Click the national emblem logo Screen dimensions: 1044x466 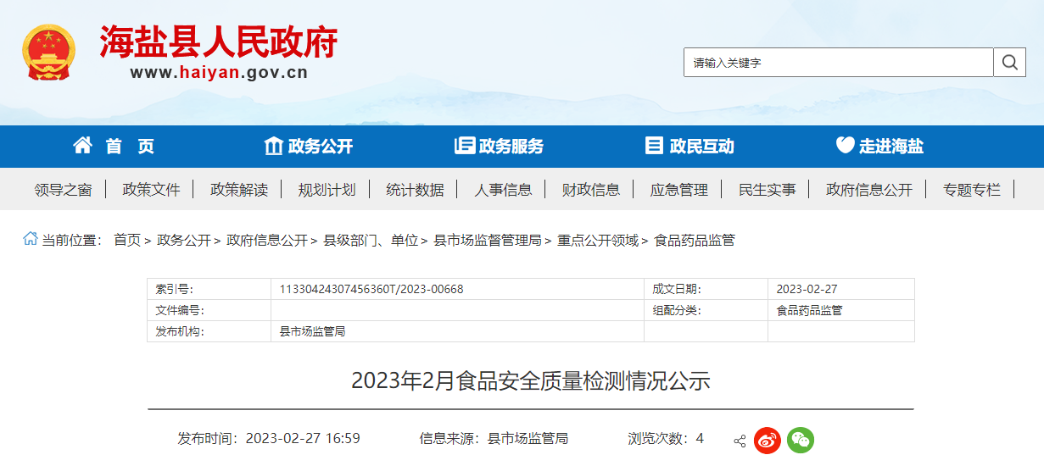[48, 53]
